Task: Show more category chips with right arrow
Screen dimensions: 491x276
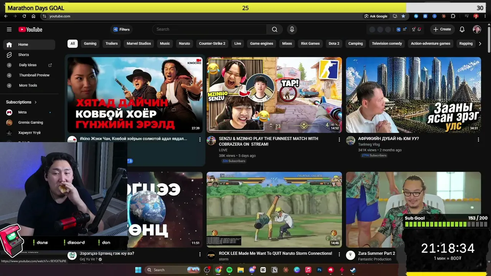Action: pyautogui.click(x=480, y=44)
